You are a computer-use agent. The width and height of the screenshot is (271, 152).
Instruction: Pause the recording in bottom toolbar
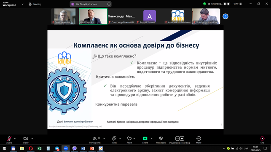pos(177,139)
